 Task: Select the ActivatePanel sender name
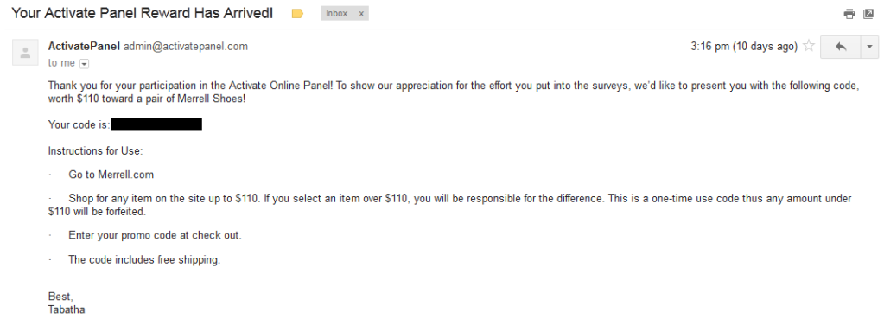click(x=84, y=46)
